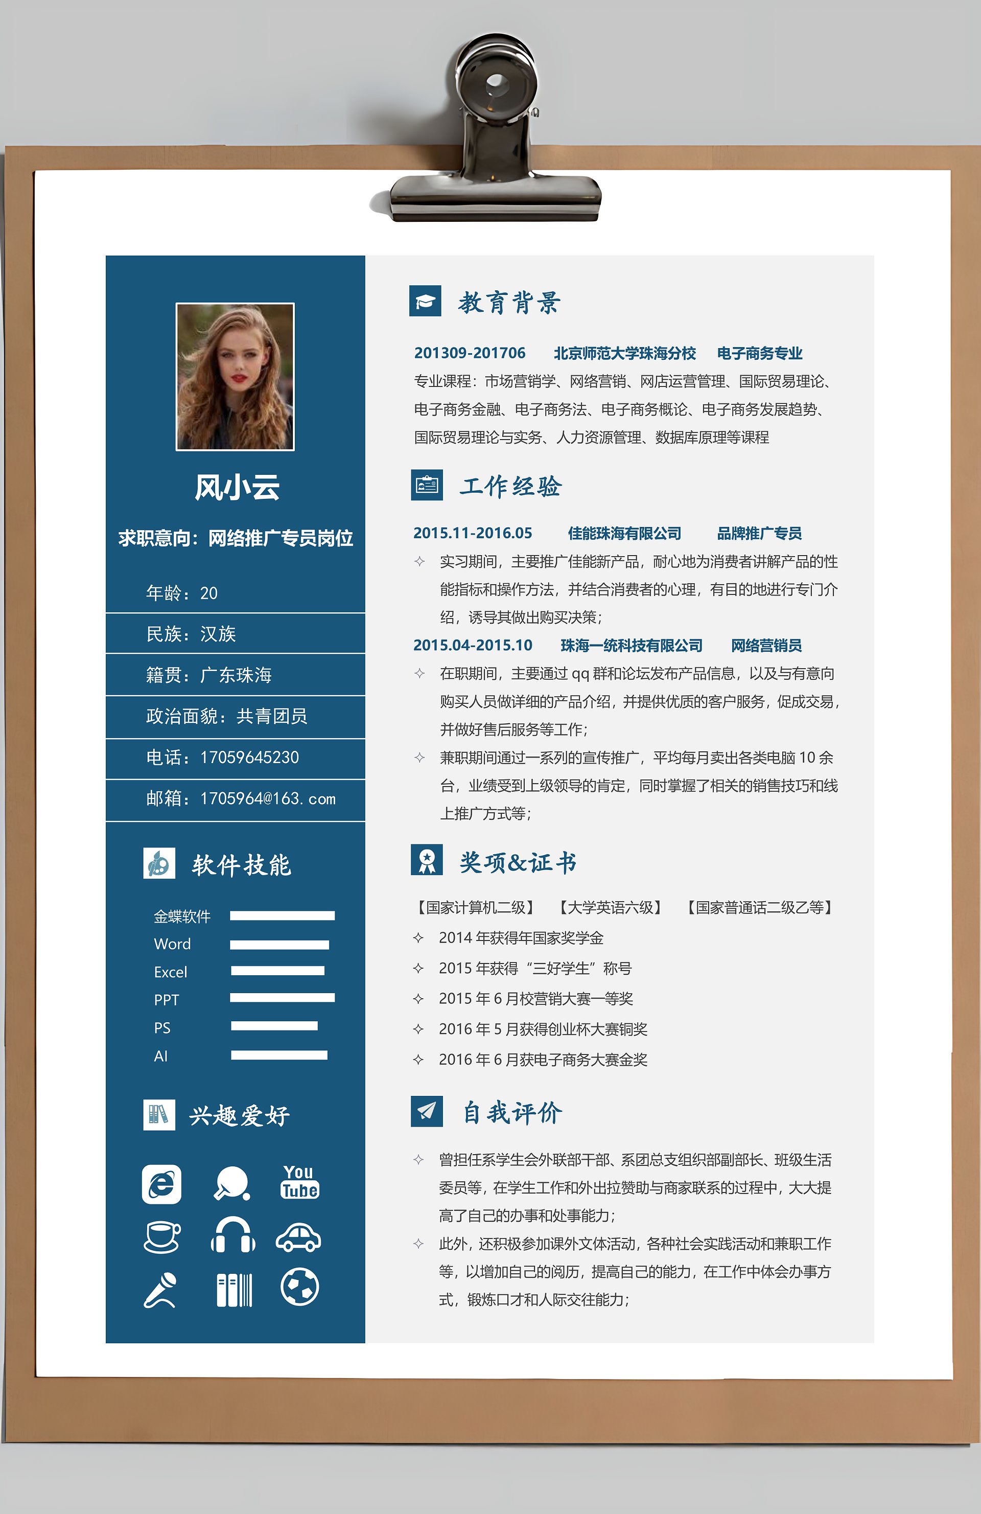The image size is (981, 1514).
Task: Click the soccer ball hobby icon
Action: (x=299, y=1286)
